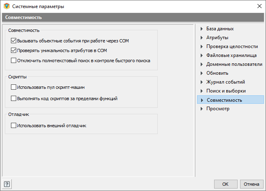The image size is (266, 191).
Task: Toggle Использовать внешний отладчик checkbox
Action: click(13, 126)
